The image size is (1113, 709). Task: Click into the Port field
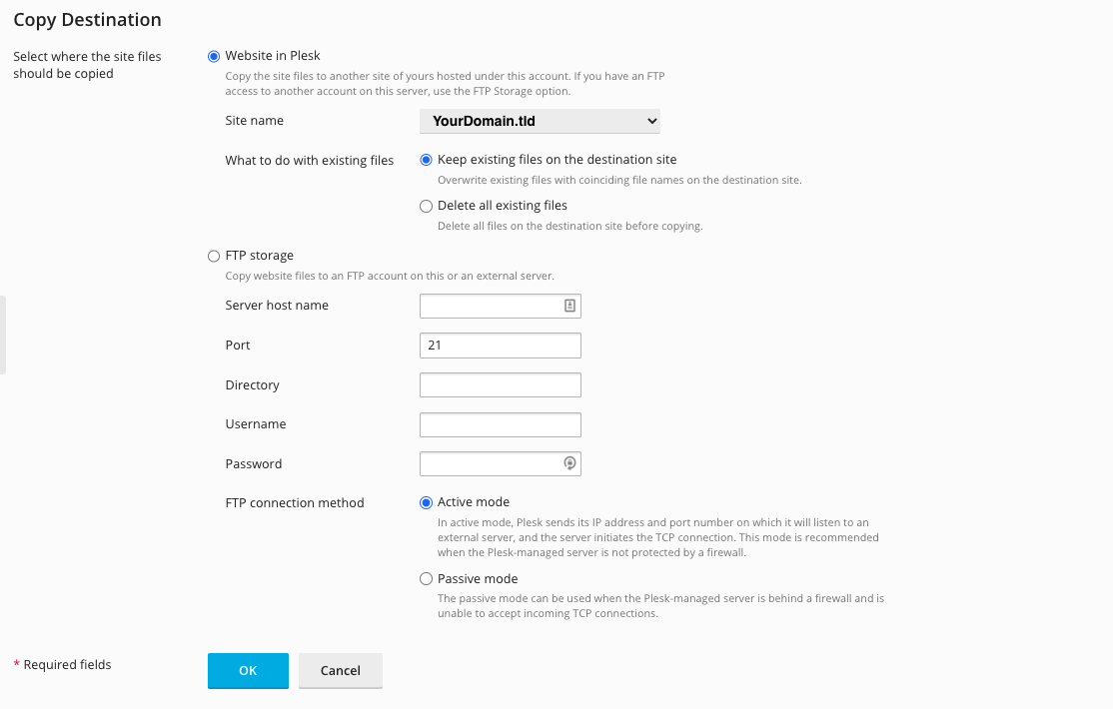point(500,346)
